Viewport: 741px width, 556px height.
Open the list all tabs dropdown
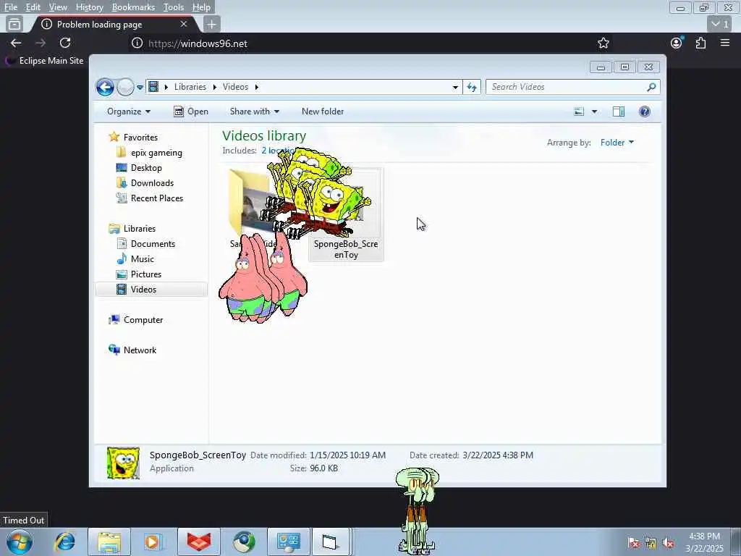click(x=720, y=24)
